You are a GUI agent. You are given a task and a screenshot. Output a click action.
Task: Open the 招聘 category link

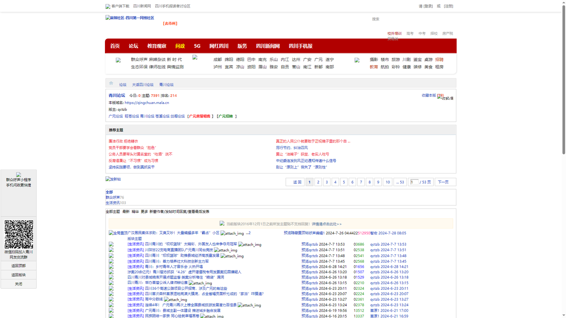pos(439,60)
